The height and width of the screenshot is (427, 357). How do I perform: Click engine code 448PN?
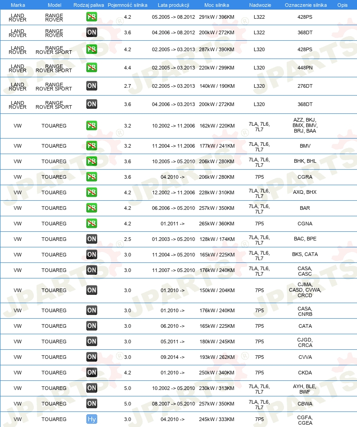[x=305, y=68]
